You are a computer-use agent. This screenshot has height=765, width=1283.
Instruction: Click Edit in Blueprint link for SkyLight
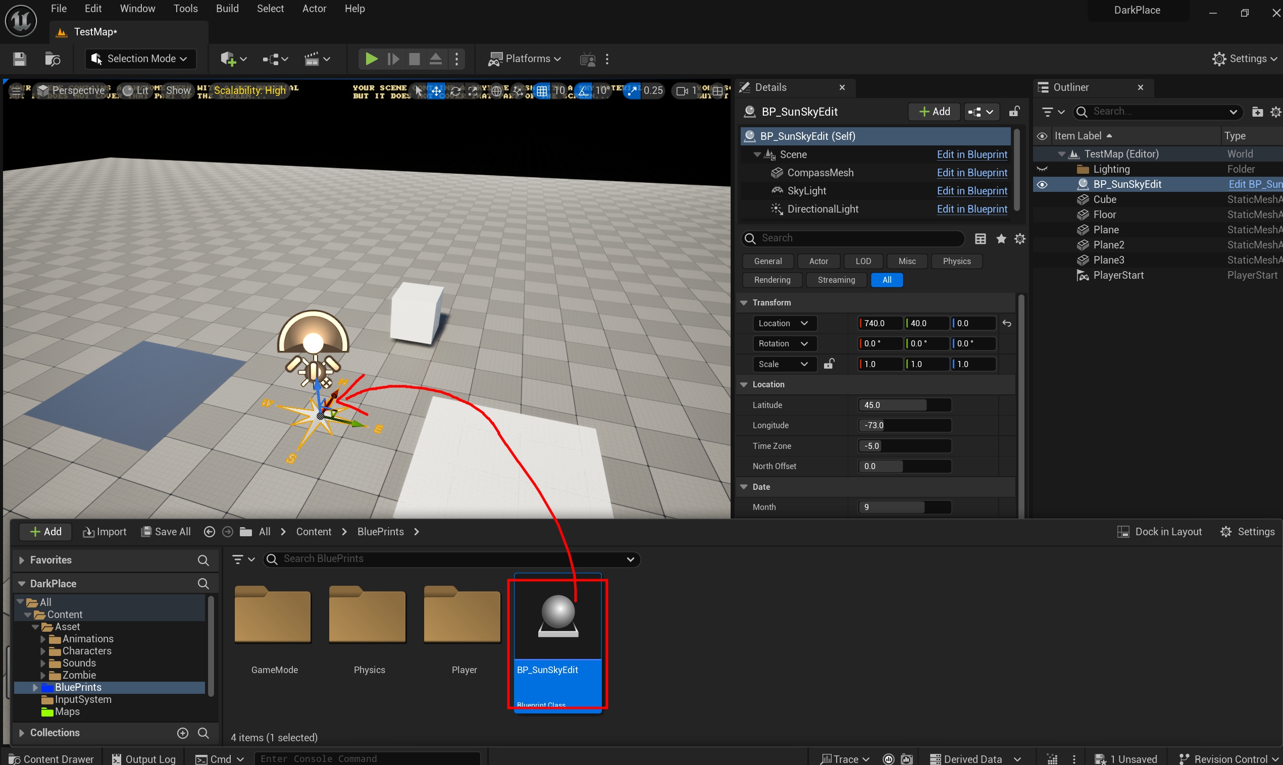971,191
